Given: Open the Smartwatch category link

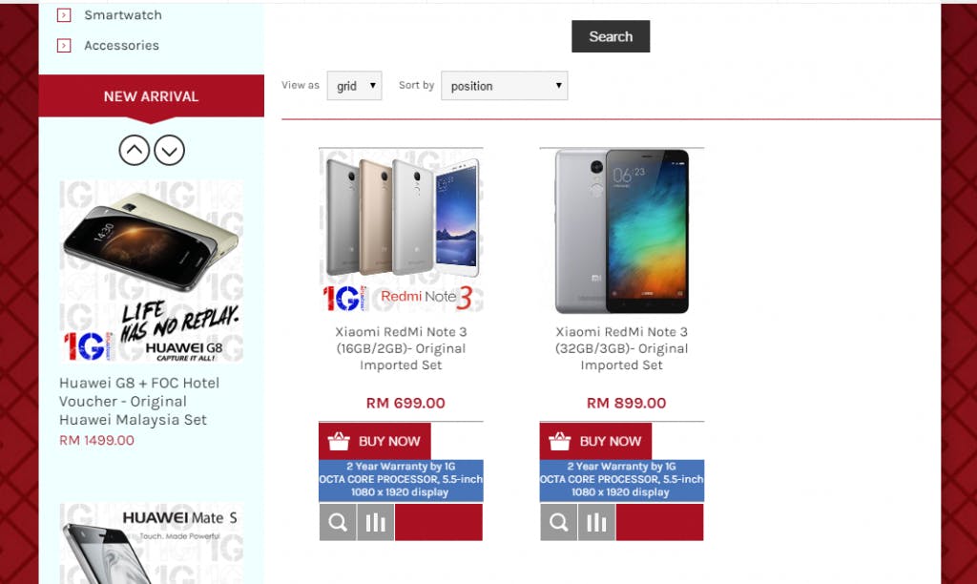Looking at the screenshot, I should pos(123,15).
